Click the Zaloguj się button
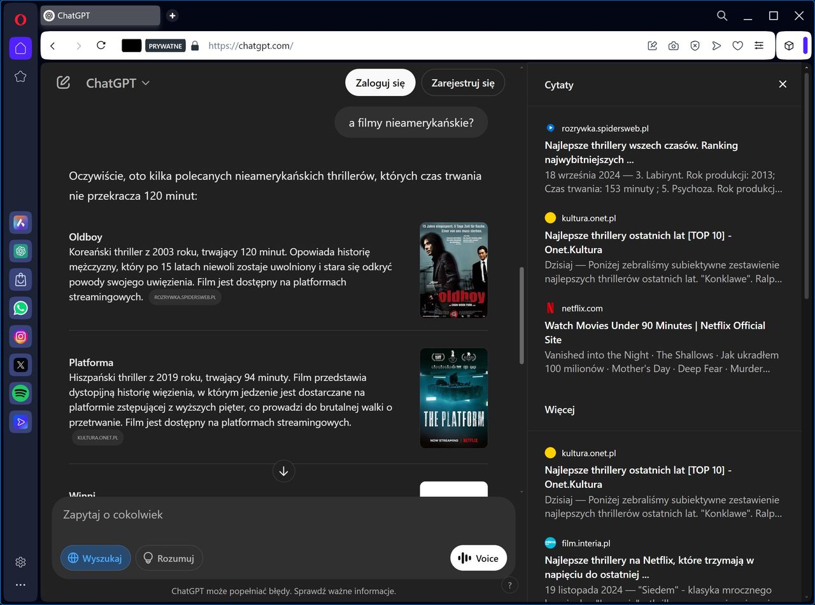The image size is (815, 605). [x=380, y=83]
